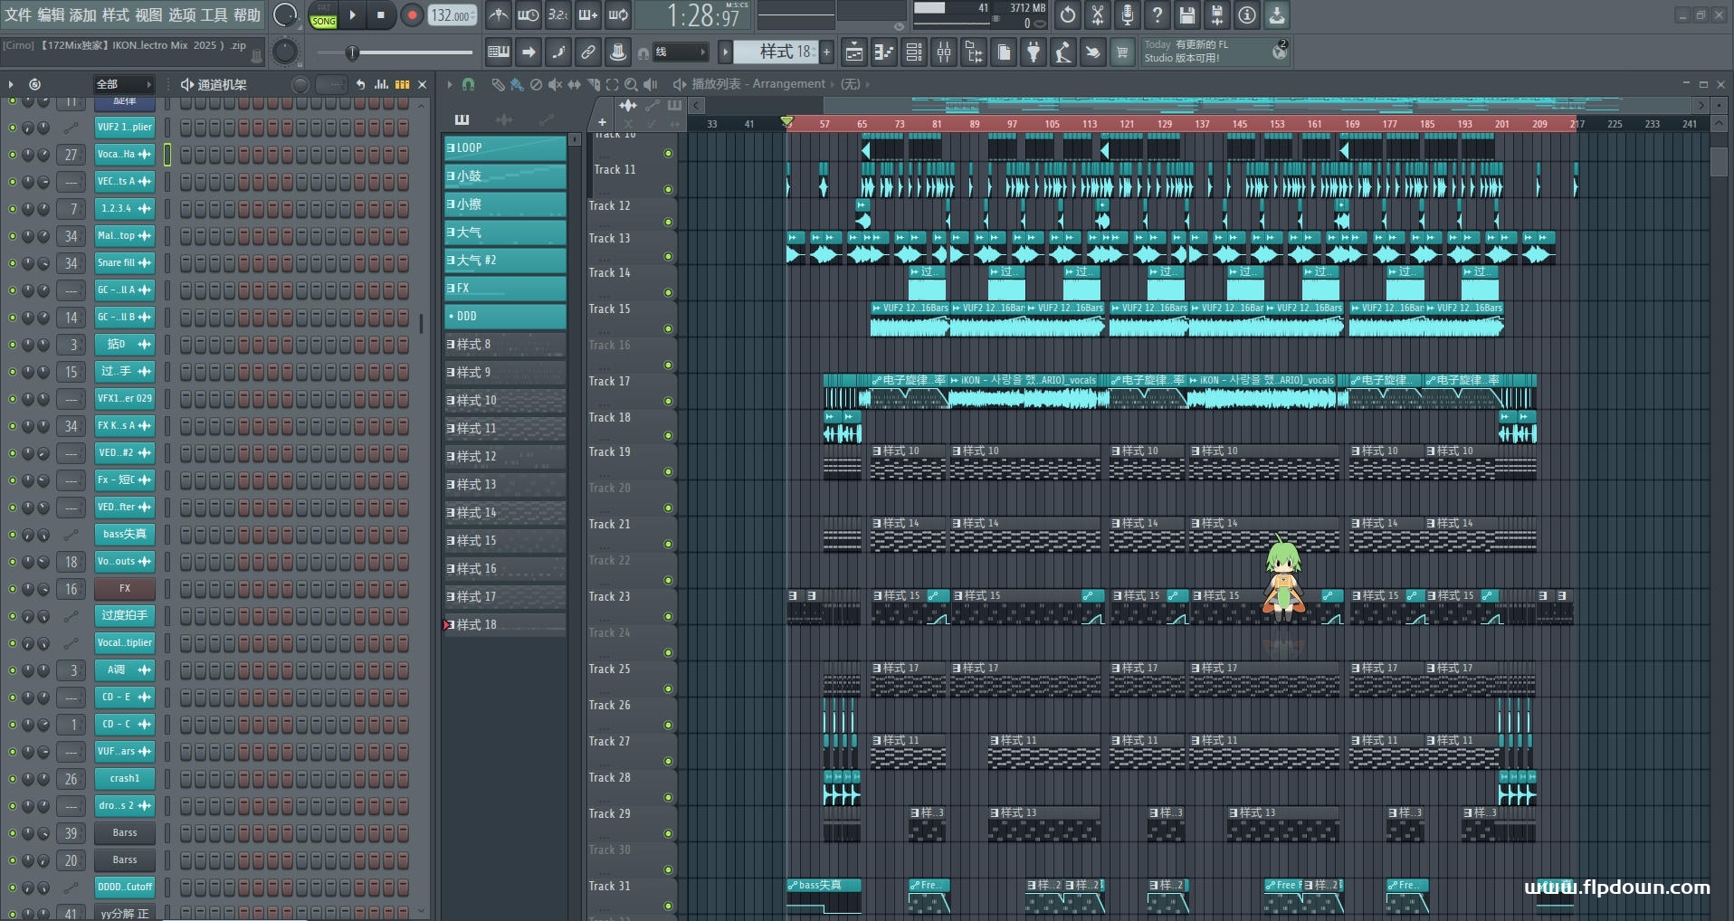Image resolution: width=1734 pixels, height=921 pixels.
Task: Click the metronome icon in top toolbar
Action: [x=498, y=15]
